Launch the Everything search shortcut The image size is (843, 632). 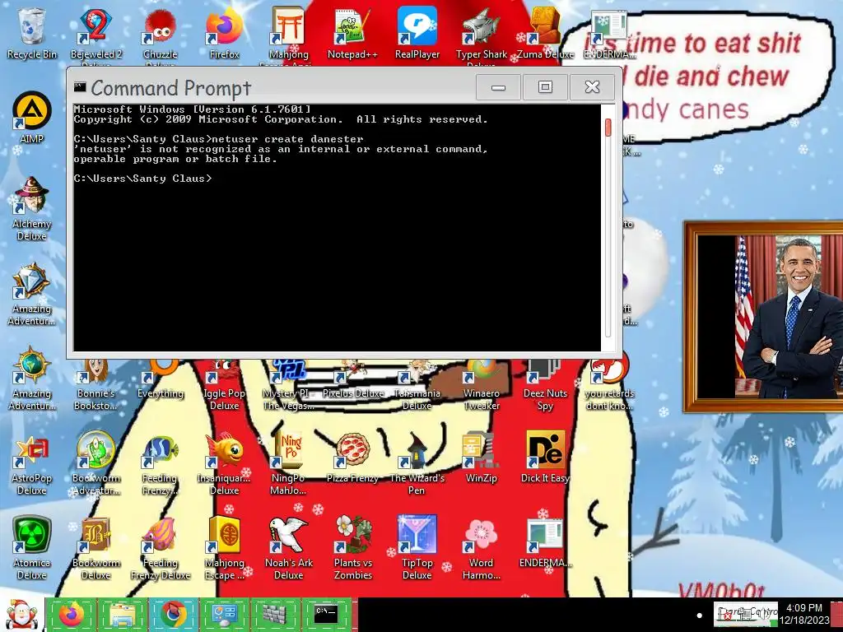coord(161,379)
